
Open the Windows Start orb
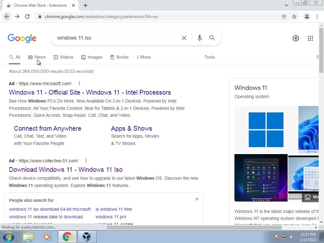pos(8,237)
